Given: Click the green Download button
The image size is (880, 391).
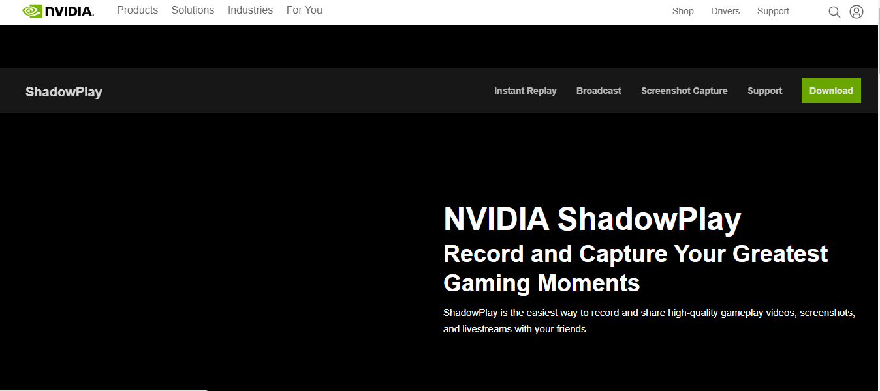Looking at the screenshot, I should [x=831, y=91].
